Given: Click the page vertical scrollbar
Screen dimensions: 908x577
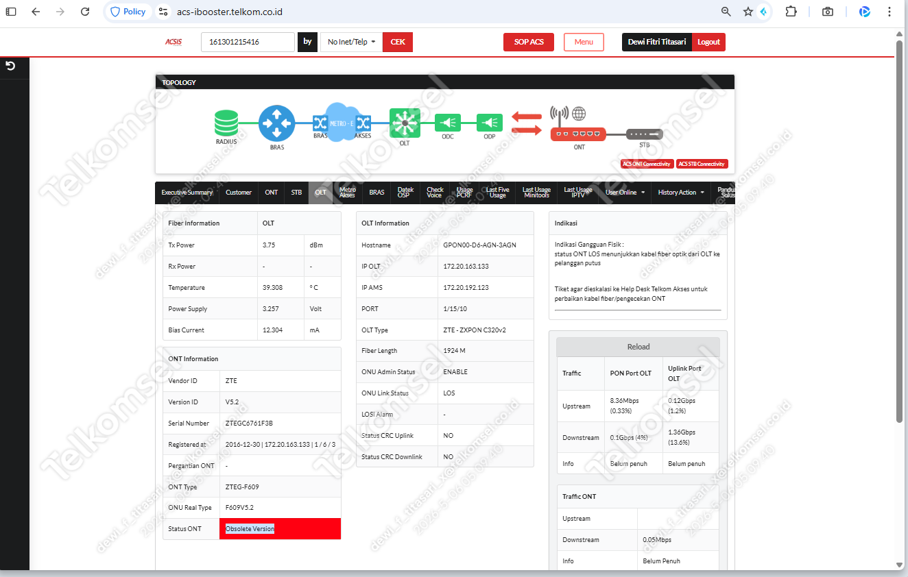Looking at the screenshot, I should pos(900,230).
